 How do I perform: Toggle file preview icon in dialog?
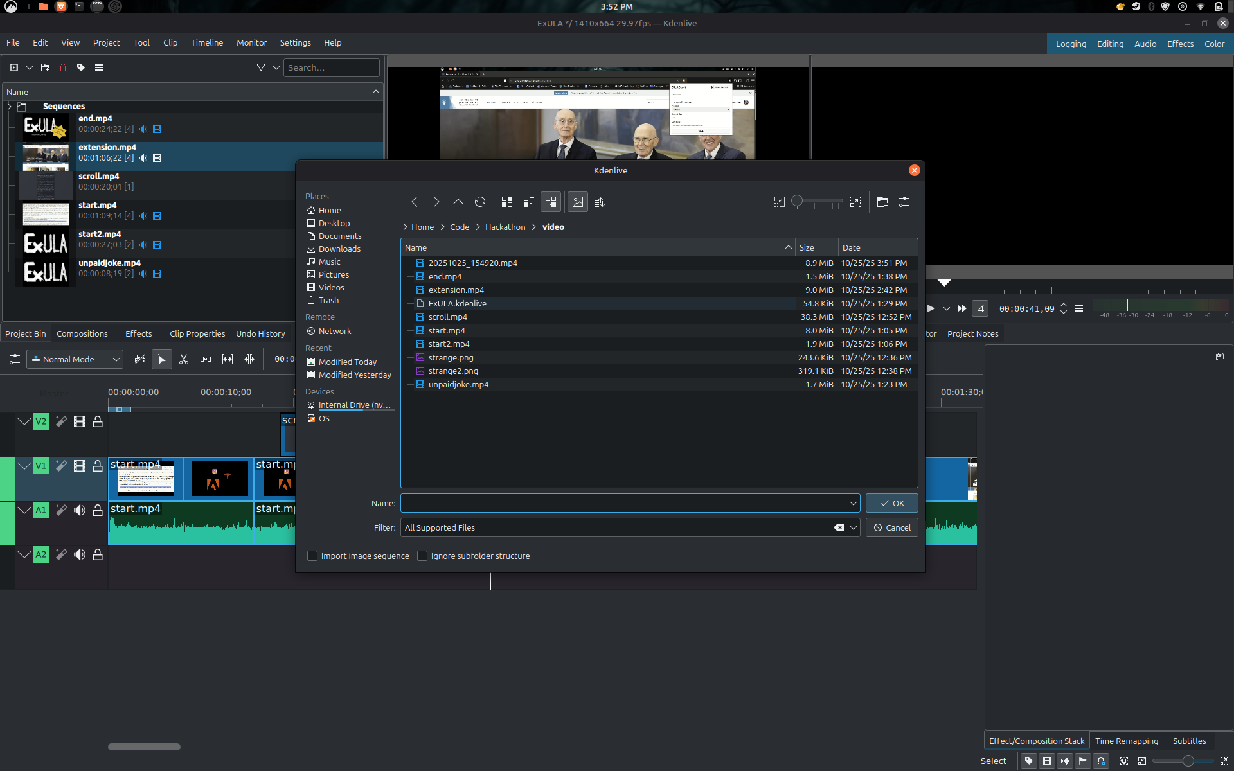pos(578,202)
